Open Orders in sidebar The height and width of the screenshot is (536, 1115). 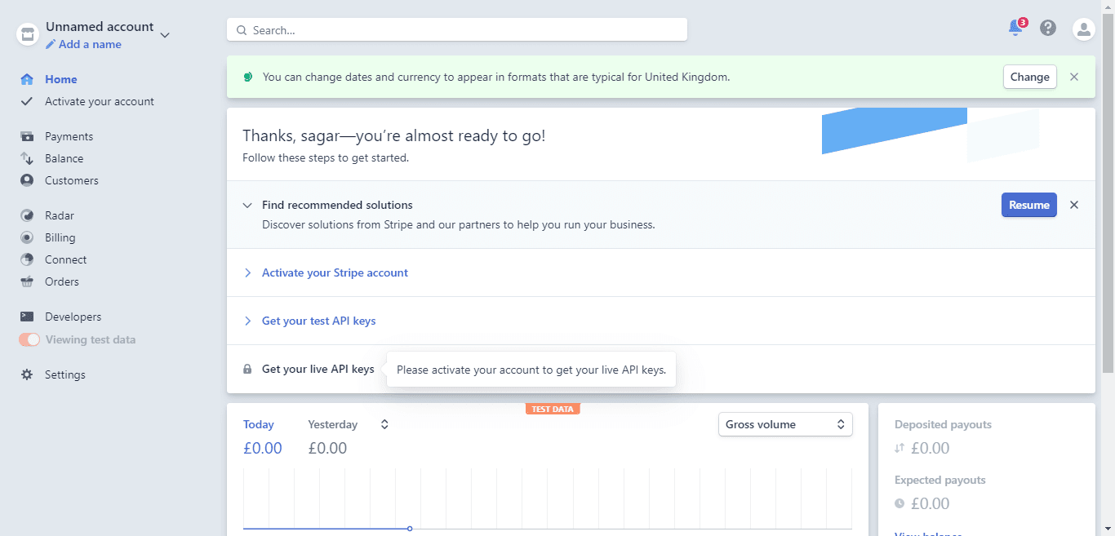pyautogui.click(x=62, y=281)
